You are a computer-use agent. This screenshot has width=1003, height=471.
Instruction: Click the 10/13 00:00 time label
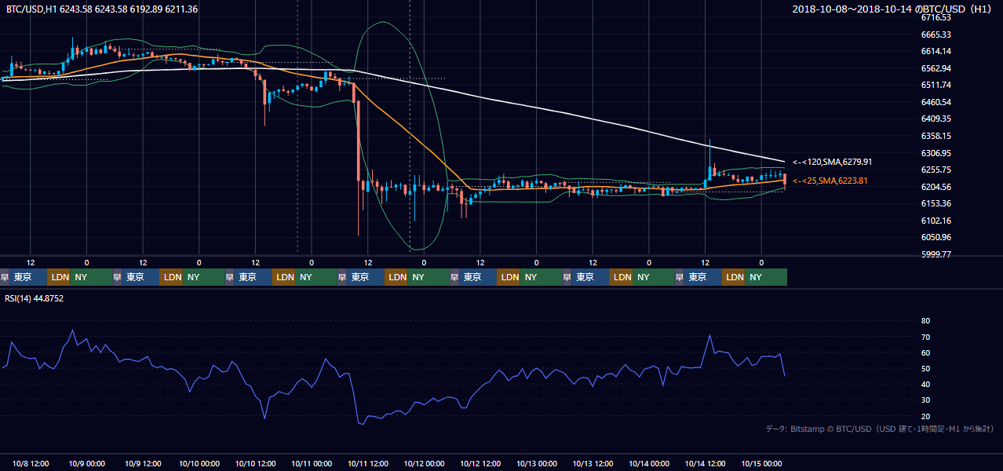coord(537,463)
